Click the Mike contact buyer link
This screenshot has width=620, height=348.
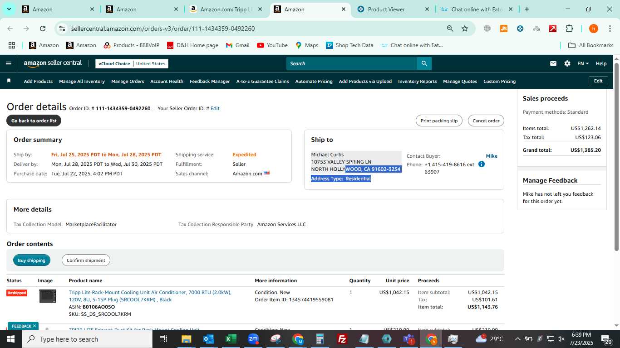[492, 156]
